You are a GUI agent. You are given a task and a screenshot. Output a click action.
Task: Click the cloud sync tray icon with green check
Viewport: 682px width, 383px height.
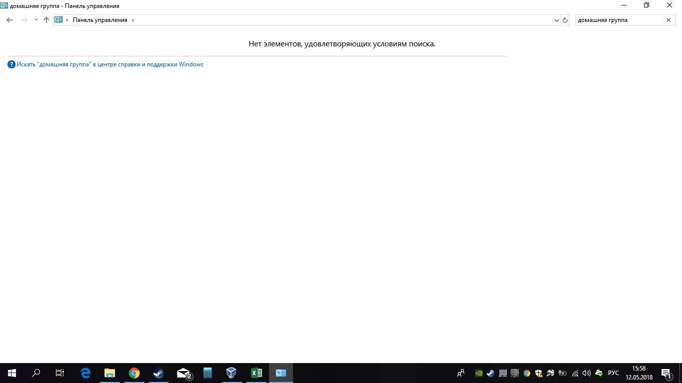tap(599, 373)
